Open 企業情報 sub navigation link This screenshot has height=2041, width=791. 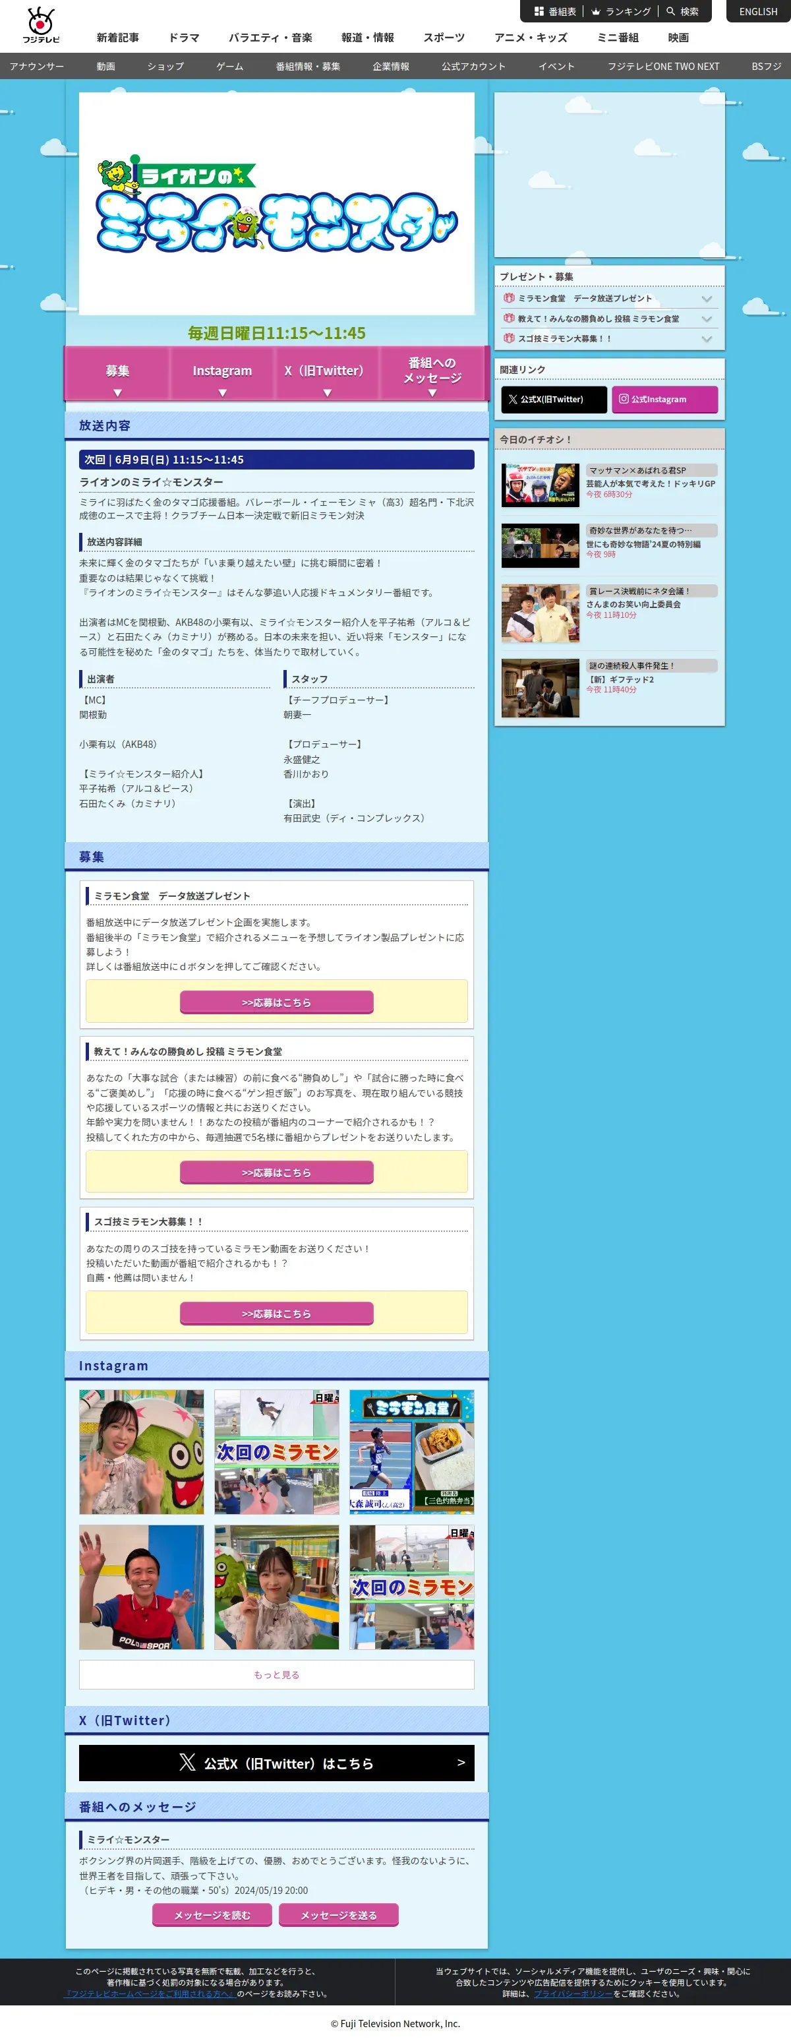[391, 67]
